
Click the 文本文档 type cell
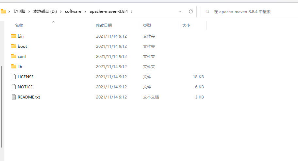pyautogui.click(x=151, y=97)
